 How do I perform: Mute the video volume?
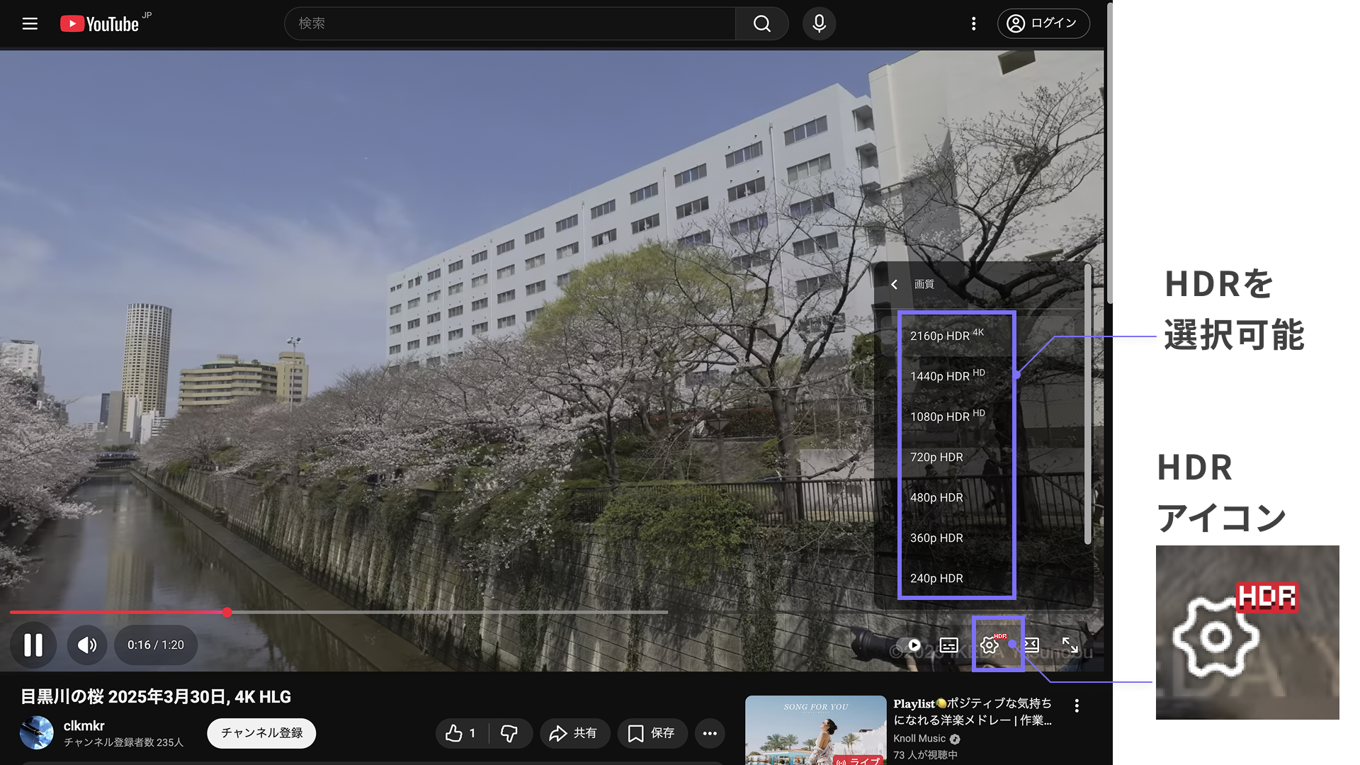point(87,645)
